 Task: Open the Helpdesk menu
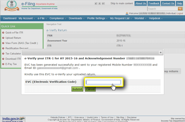click(157, 18)
